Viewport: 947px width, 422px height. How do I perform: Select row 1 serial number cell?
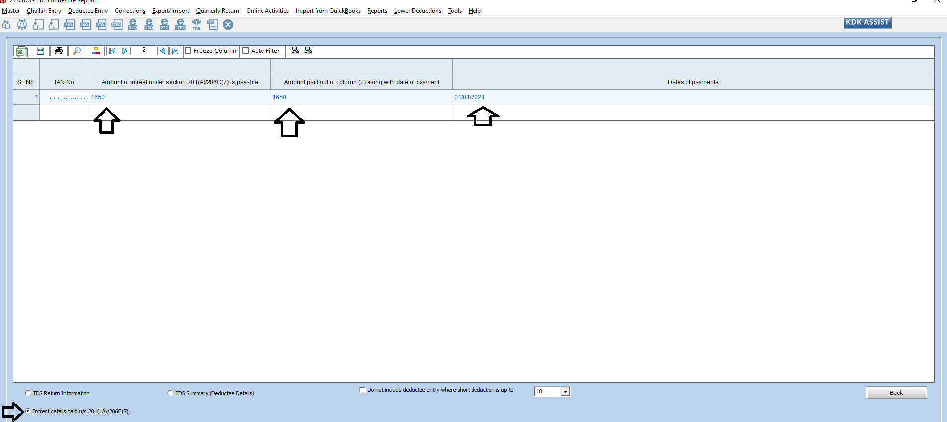[26, 97]
